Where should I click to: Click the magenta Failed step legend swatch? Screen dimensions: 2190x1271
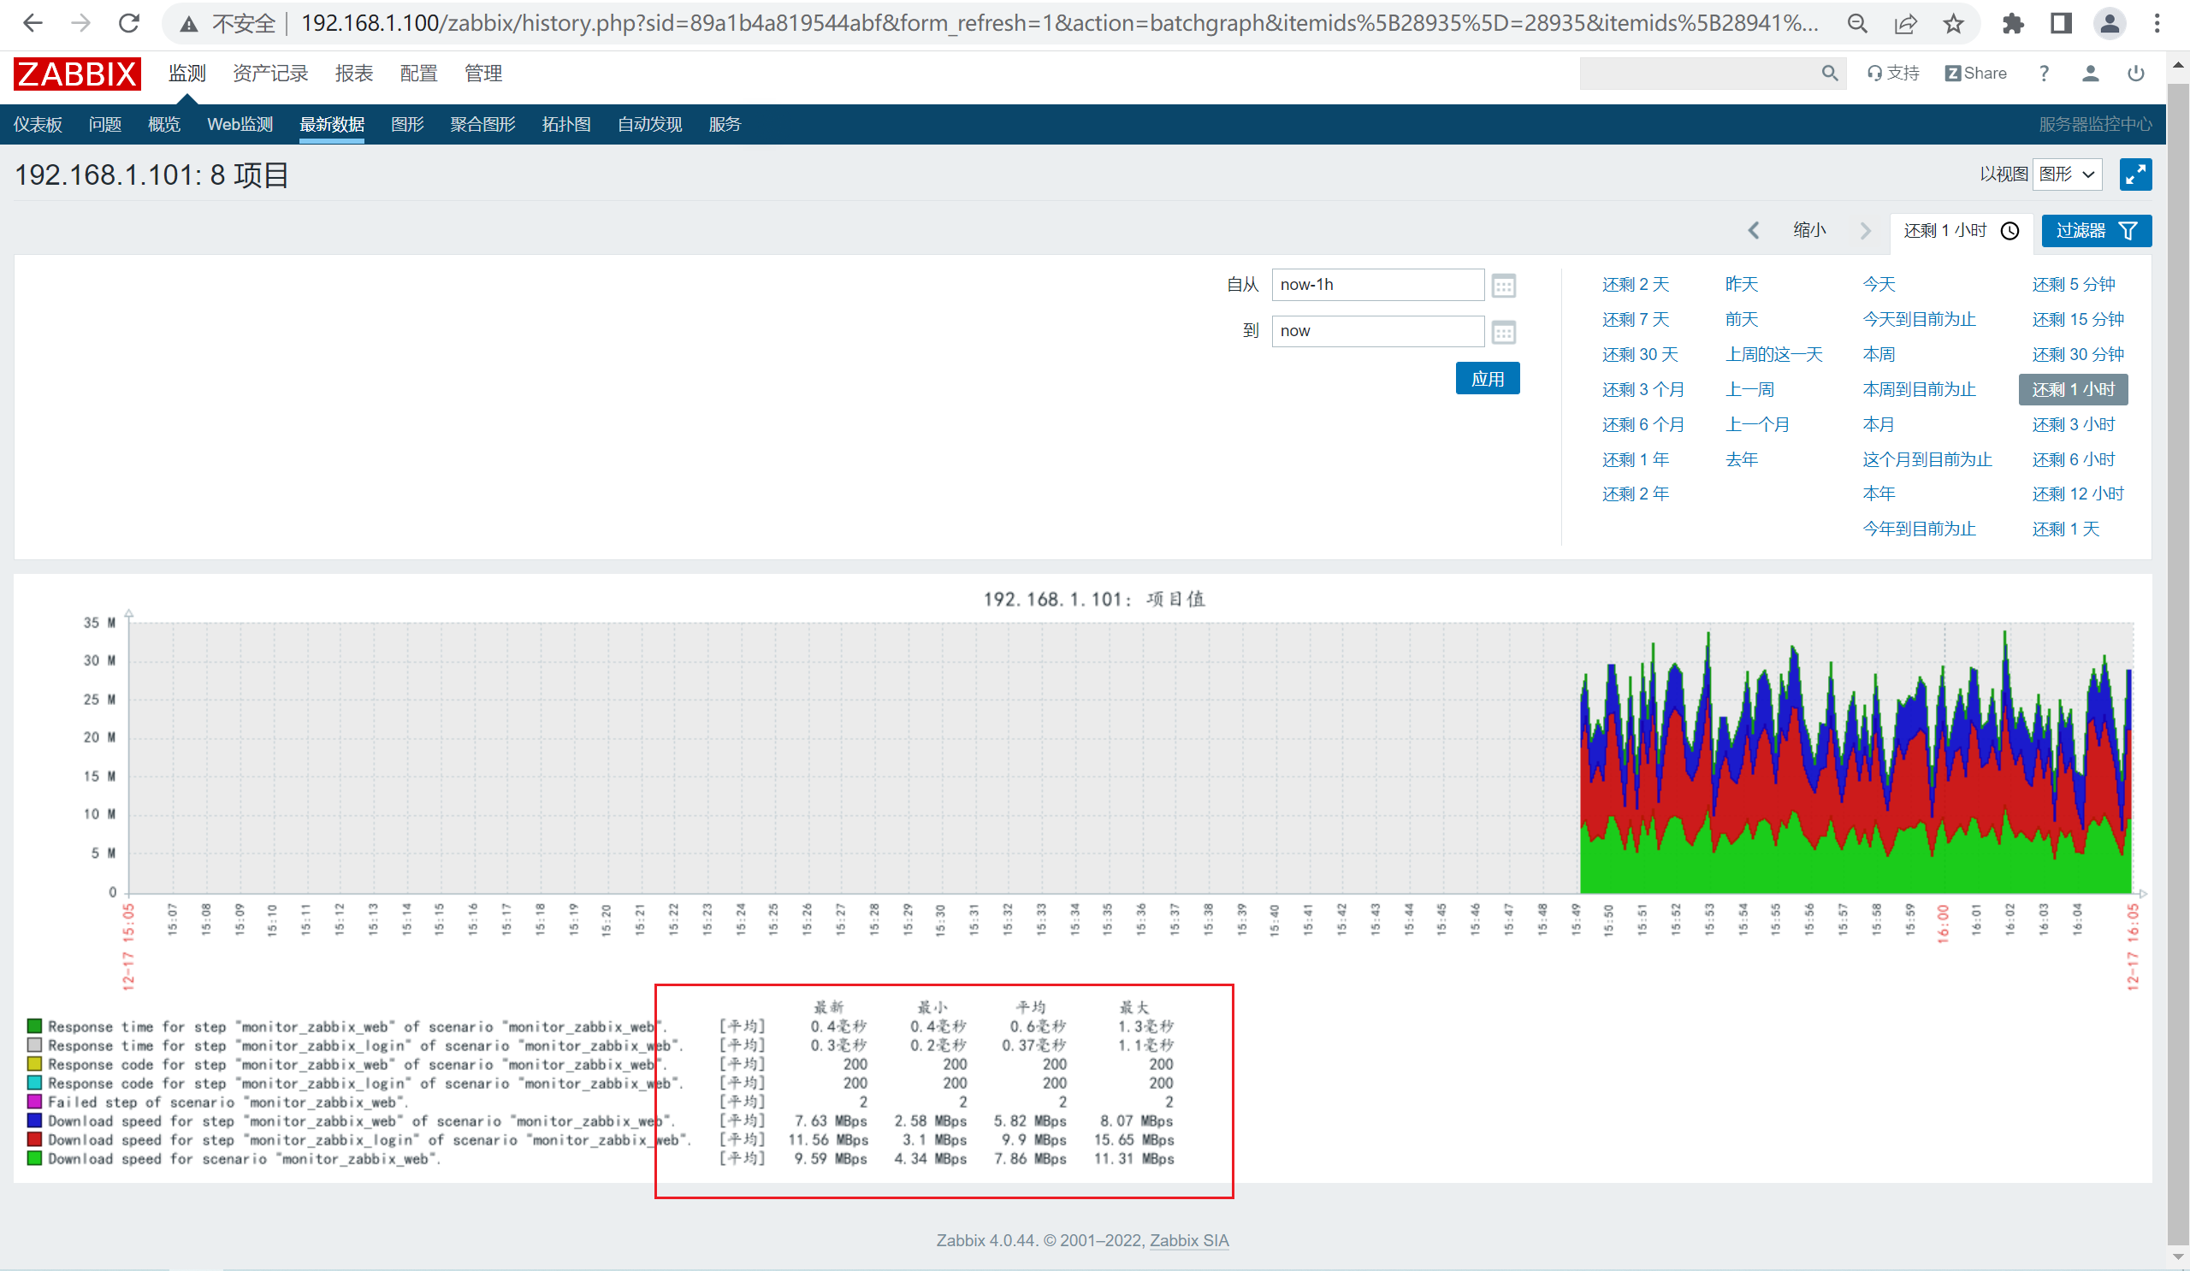(x=35, y=1102)
